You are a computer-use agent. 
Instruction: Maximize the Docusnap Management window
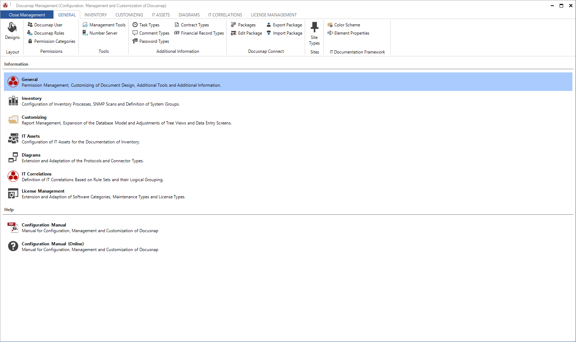click(x=561, y=5)
